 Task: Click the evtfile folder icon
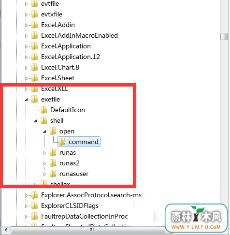34,3
